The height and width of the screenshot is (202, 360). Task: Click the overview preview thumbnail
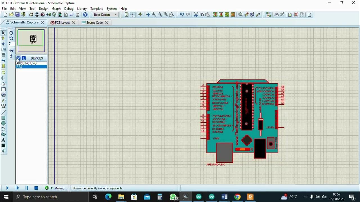pyautogui.click(x=31, y=41)
